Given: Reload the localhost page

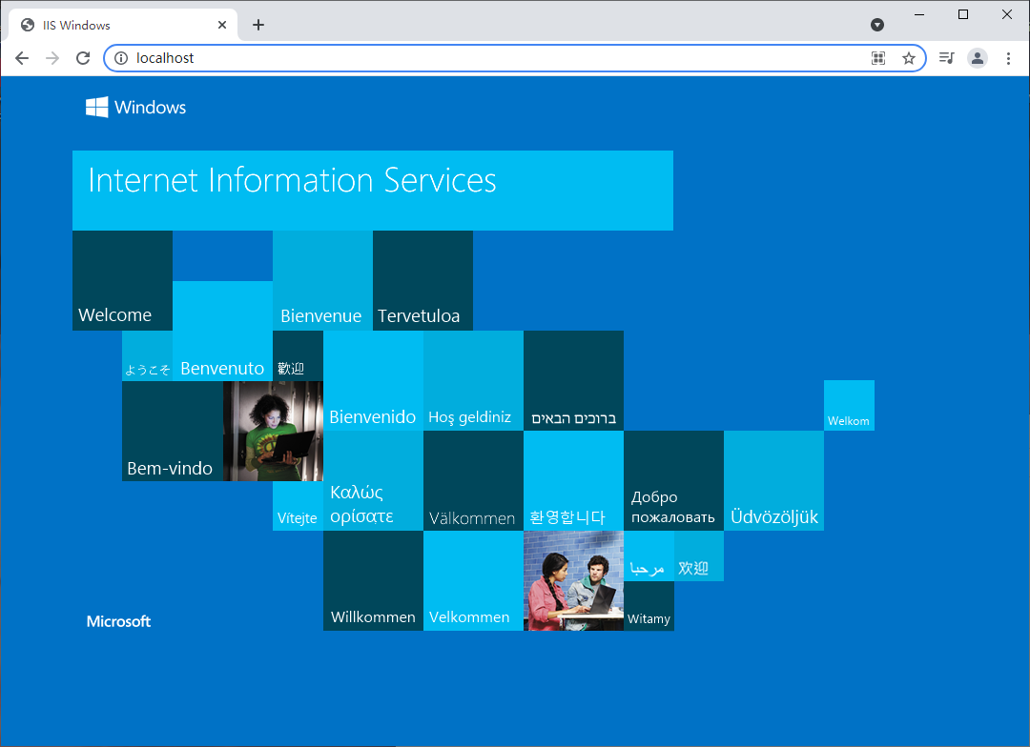Looking at the screenshot, I should [x=83, y=58].
